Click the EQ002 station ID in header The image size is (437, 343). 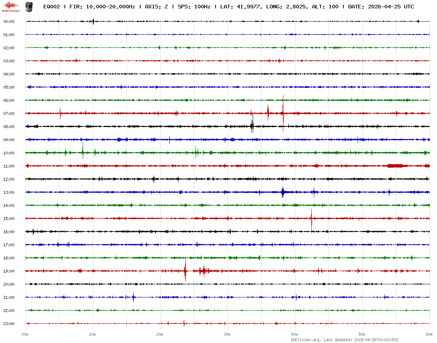[51, 7]
